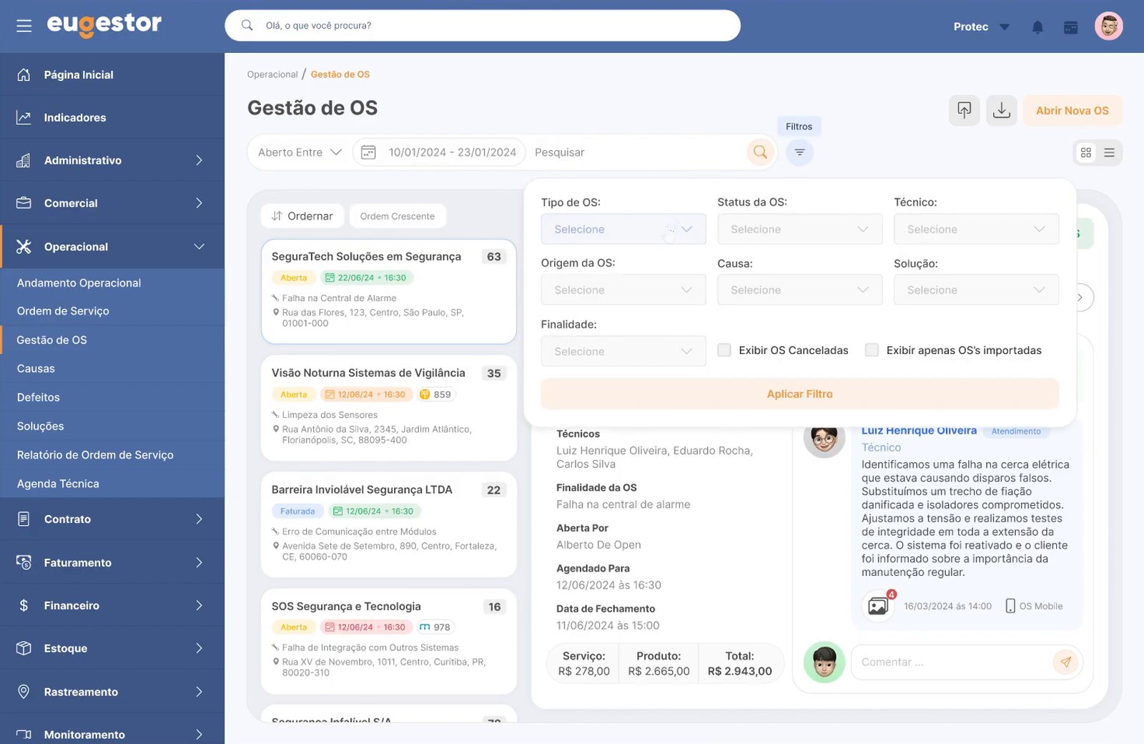This screenshot has height=744, width=1144.
Task: Click the Ordernar sort icon button
Action: point(302,216)
